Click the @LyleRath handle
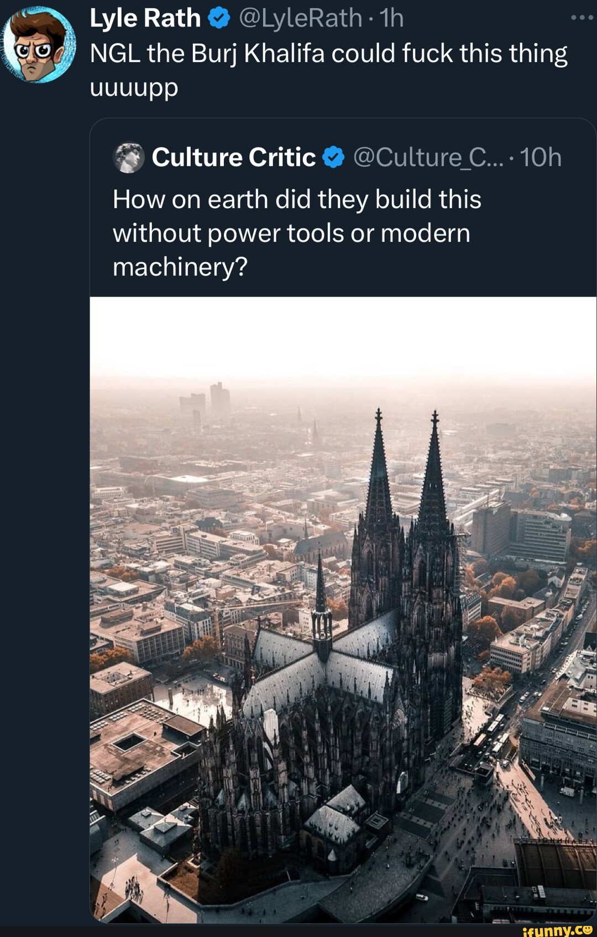The height and width of the screenshot is (937, 597). coord(300,18)
